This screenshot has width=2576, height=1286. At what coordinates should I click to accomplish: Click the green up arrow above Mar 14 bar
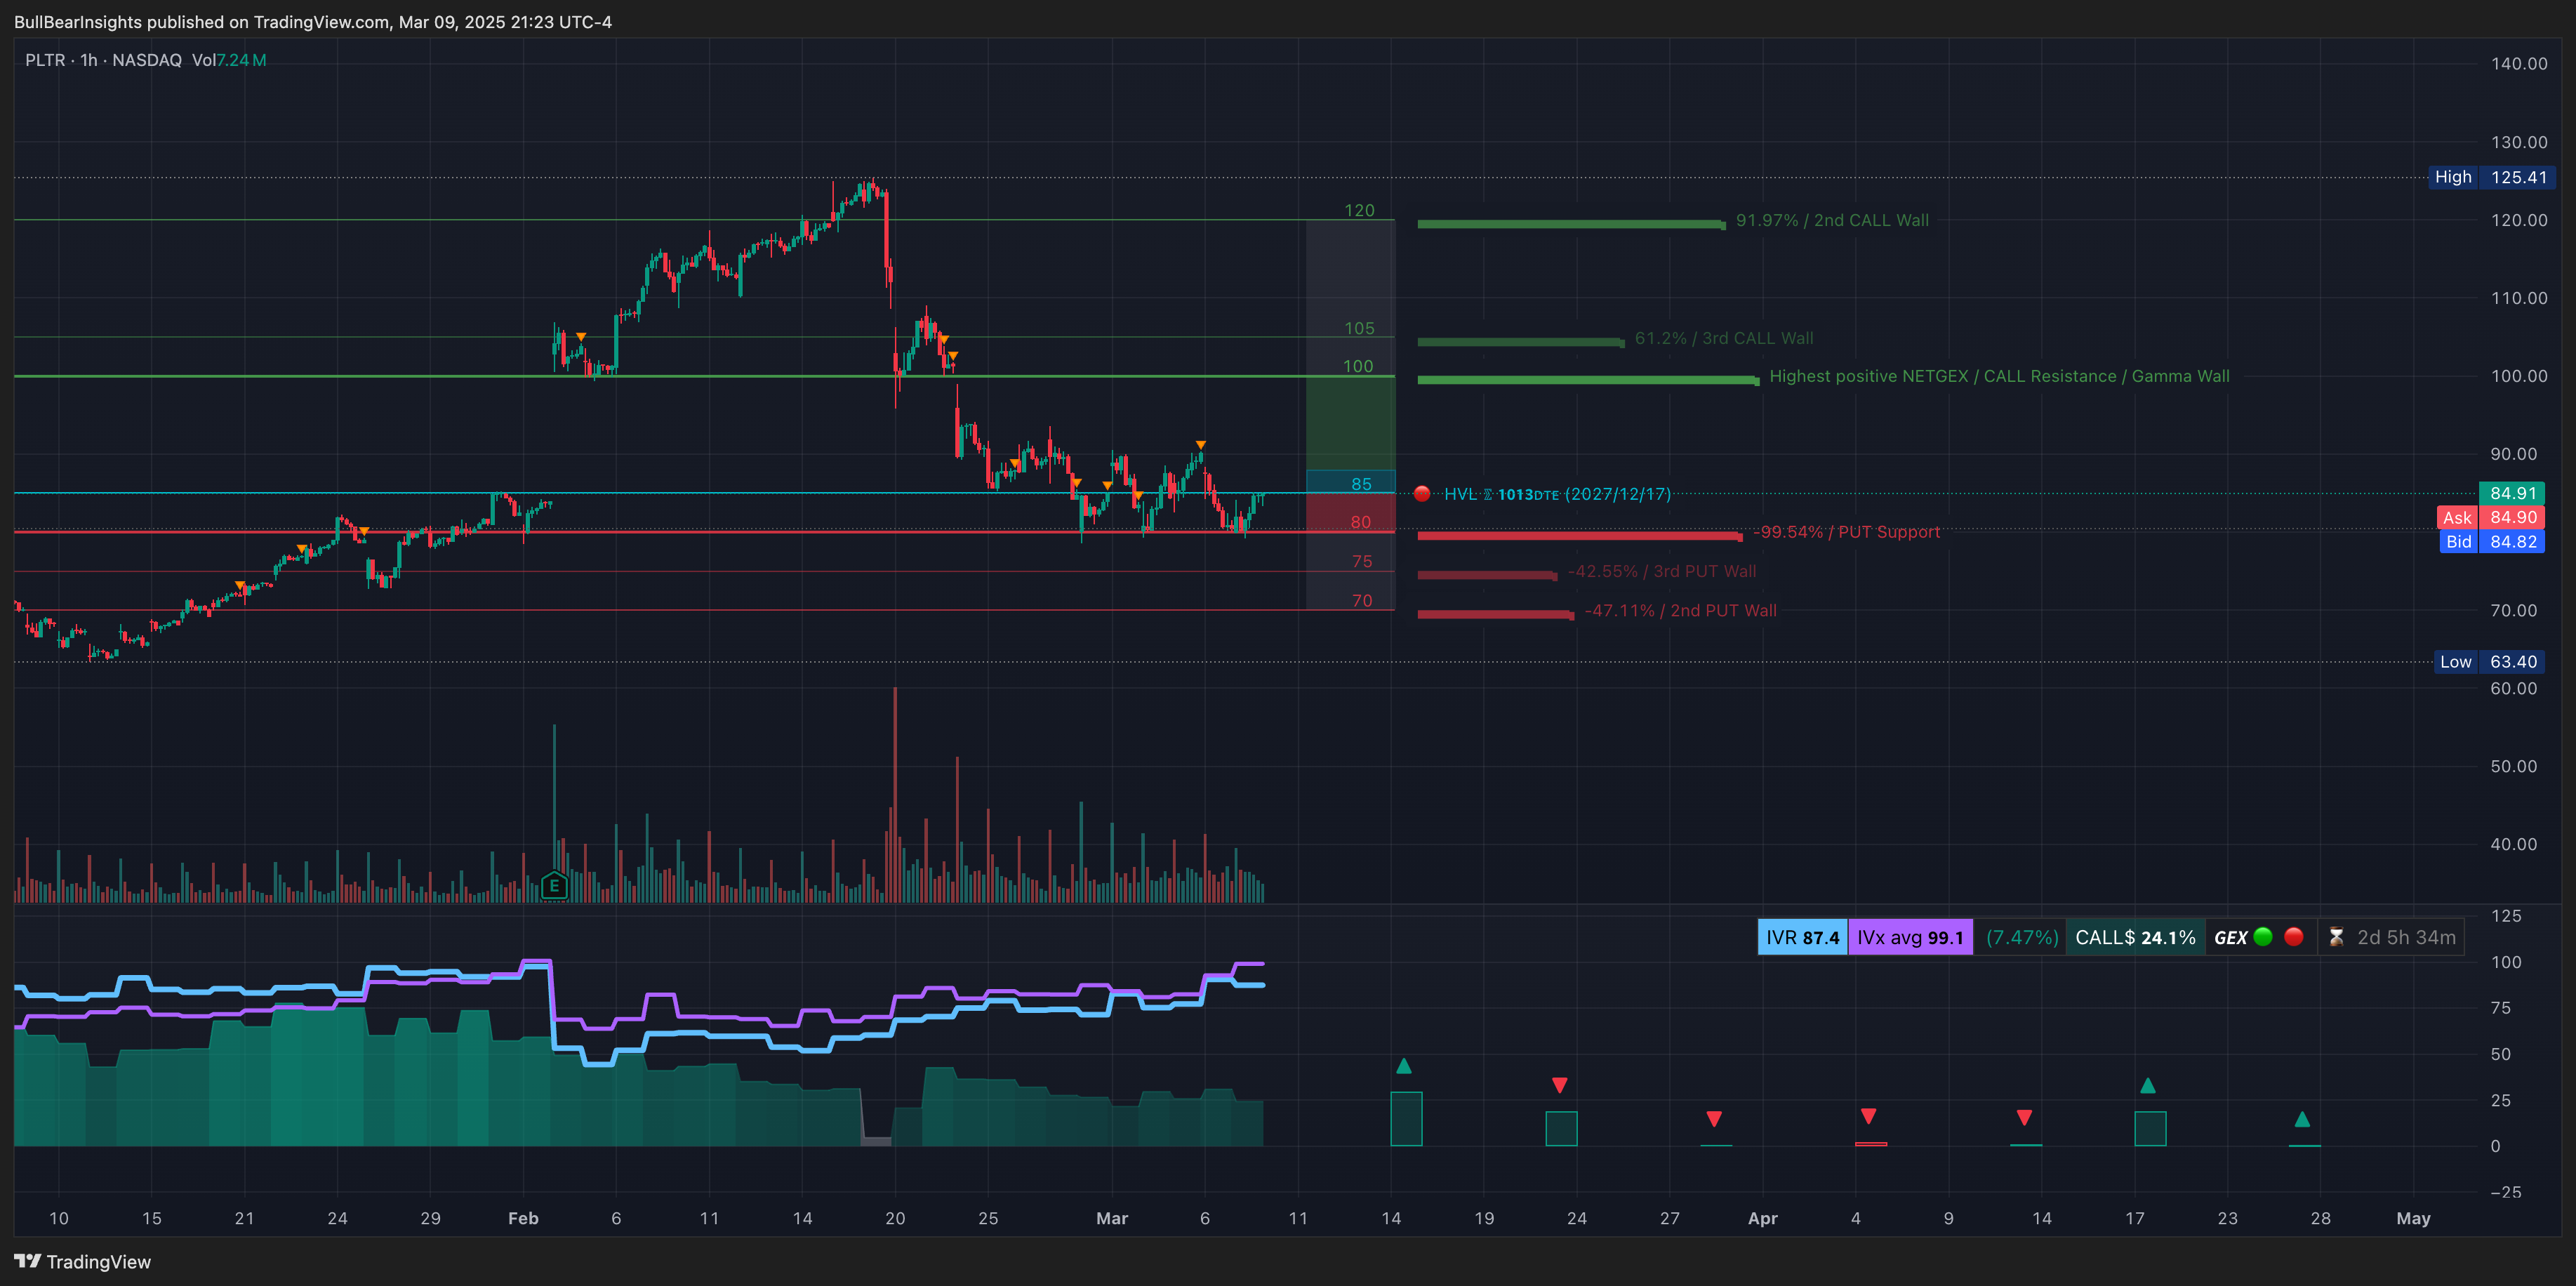coord(1404,1066)
